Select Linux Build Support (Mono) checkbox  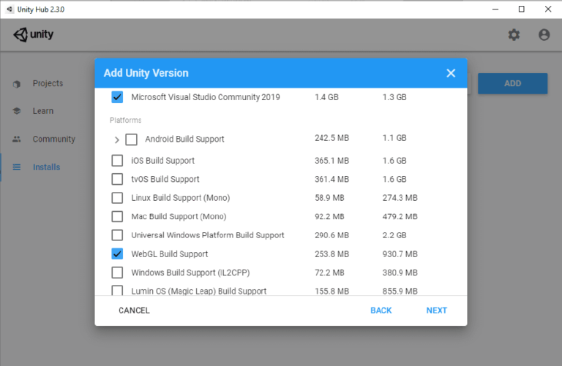tap(117, 198)
